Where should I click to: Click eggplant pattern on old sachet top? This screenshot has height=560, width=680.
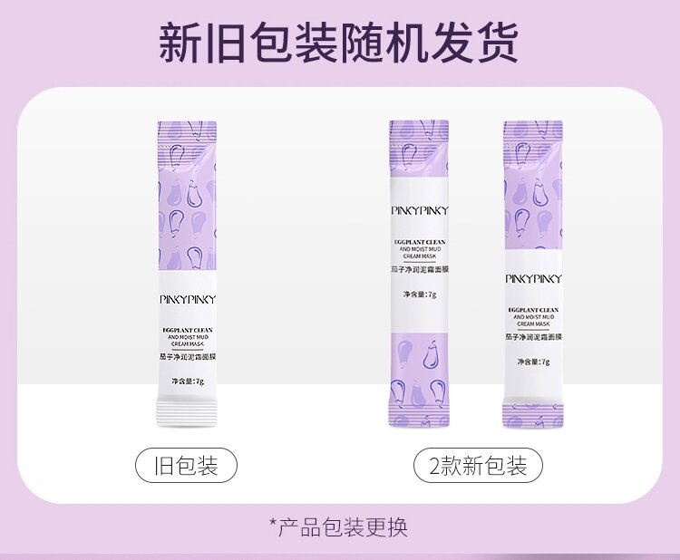[x=187, y=196]
